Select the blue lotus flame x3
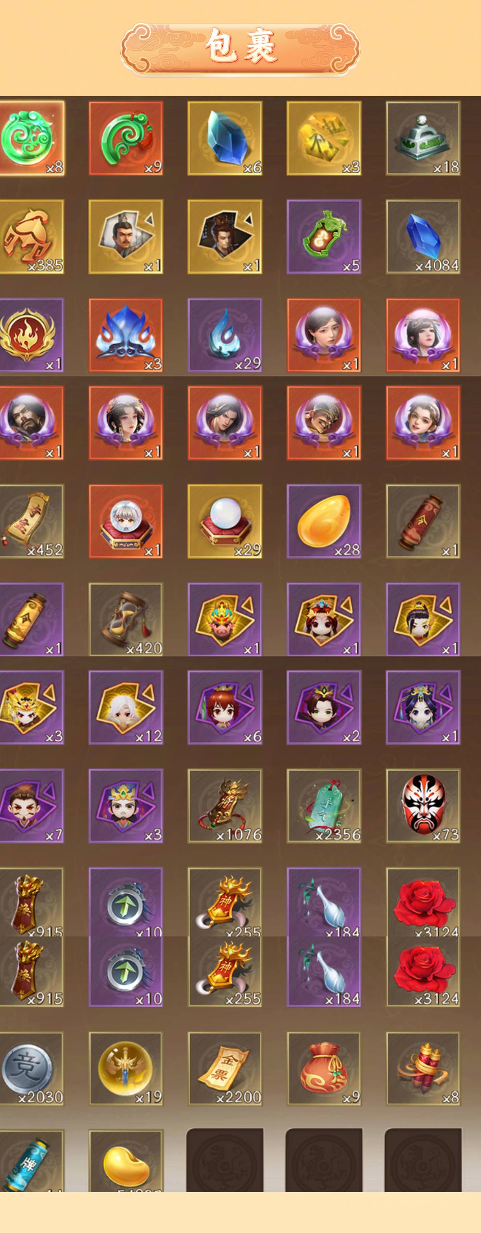The height and width of the screenshot is (1233, 481). (126, 335)
